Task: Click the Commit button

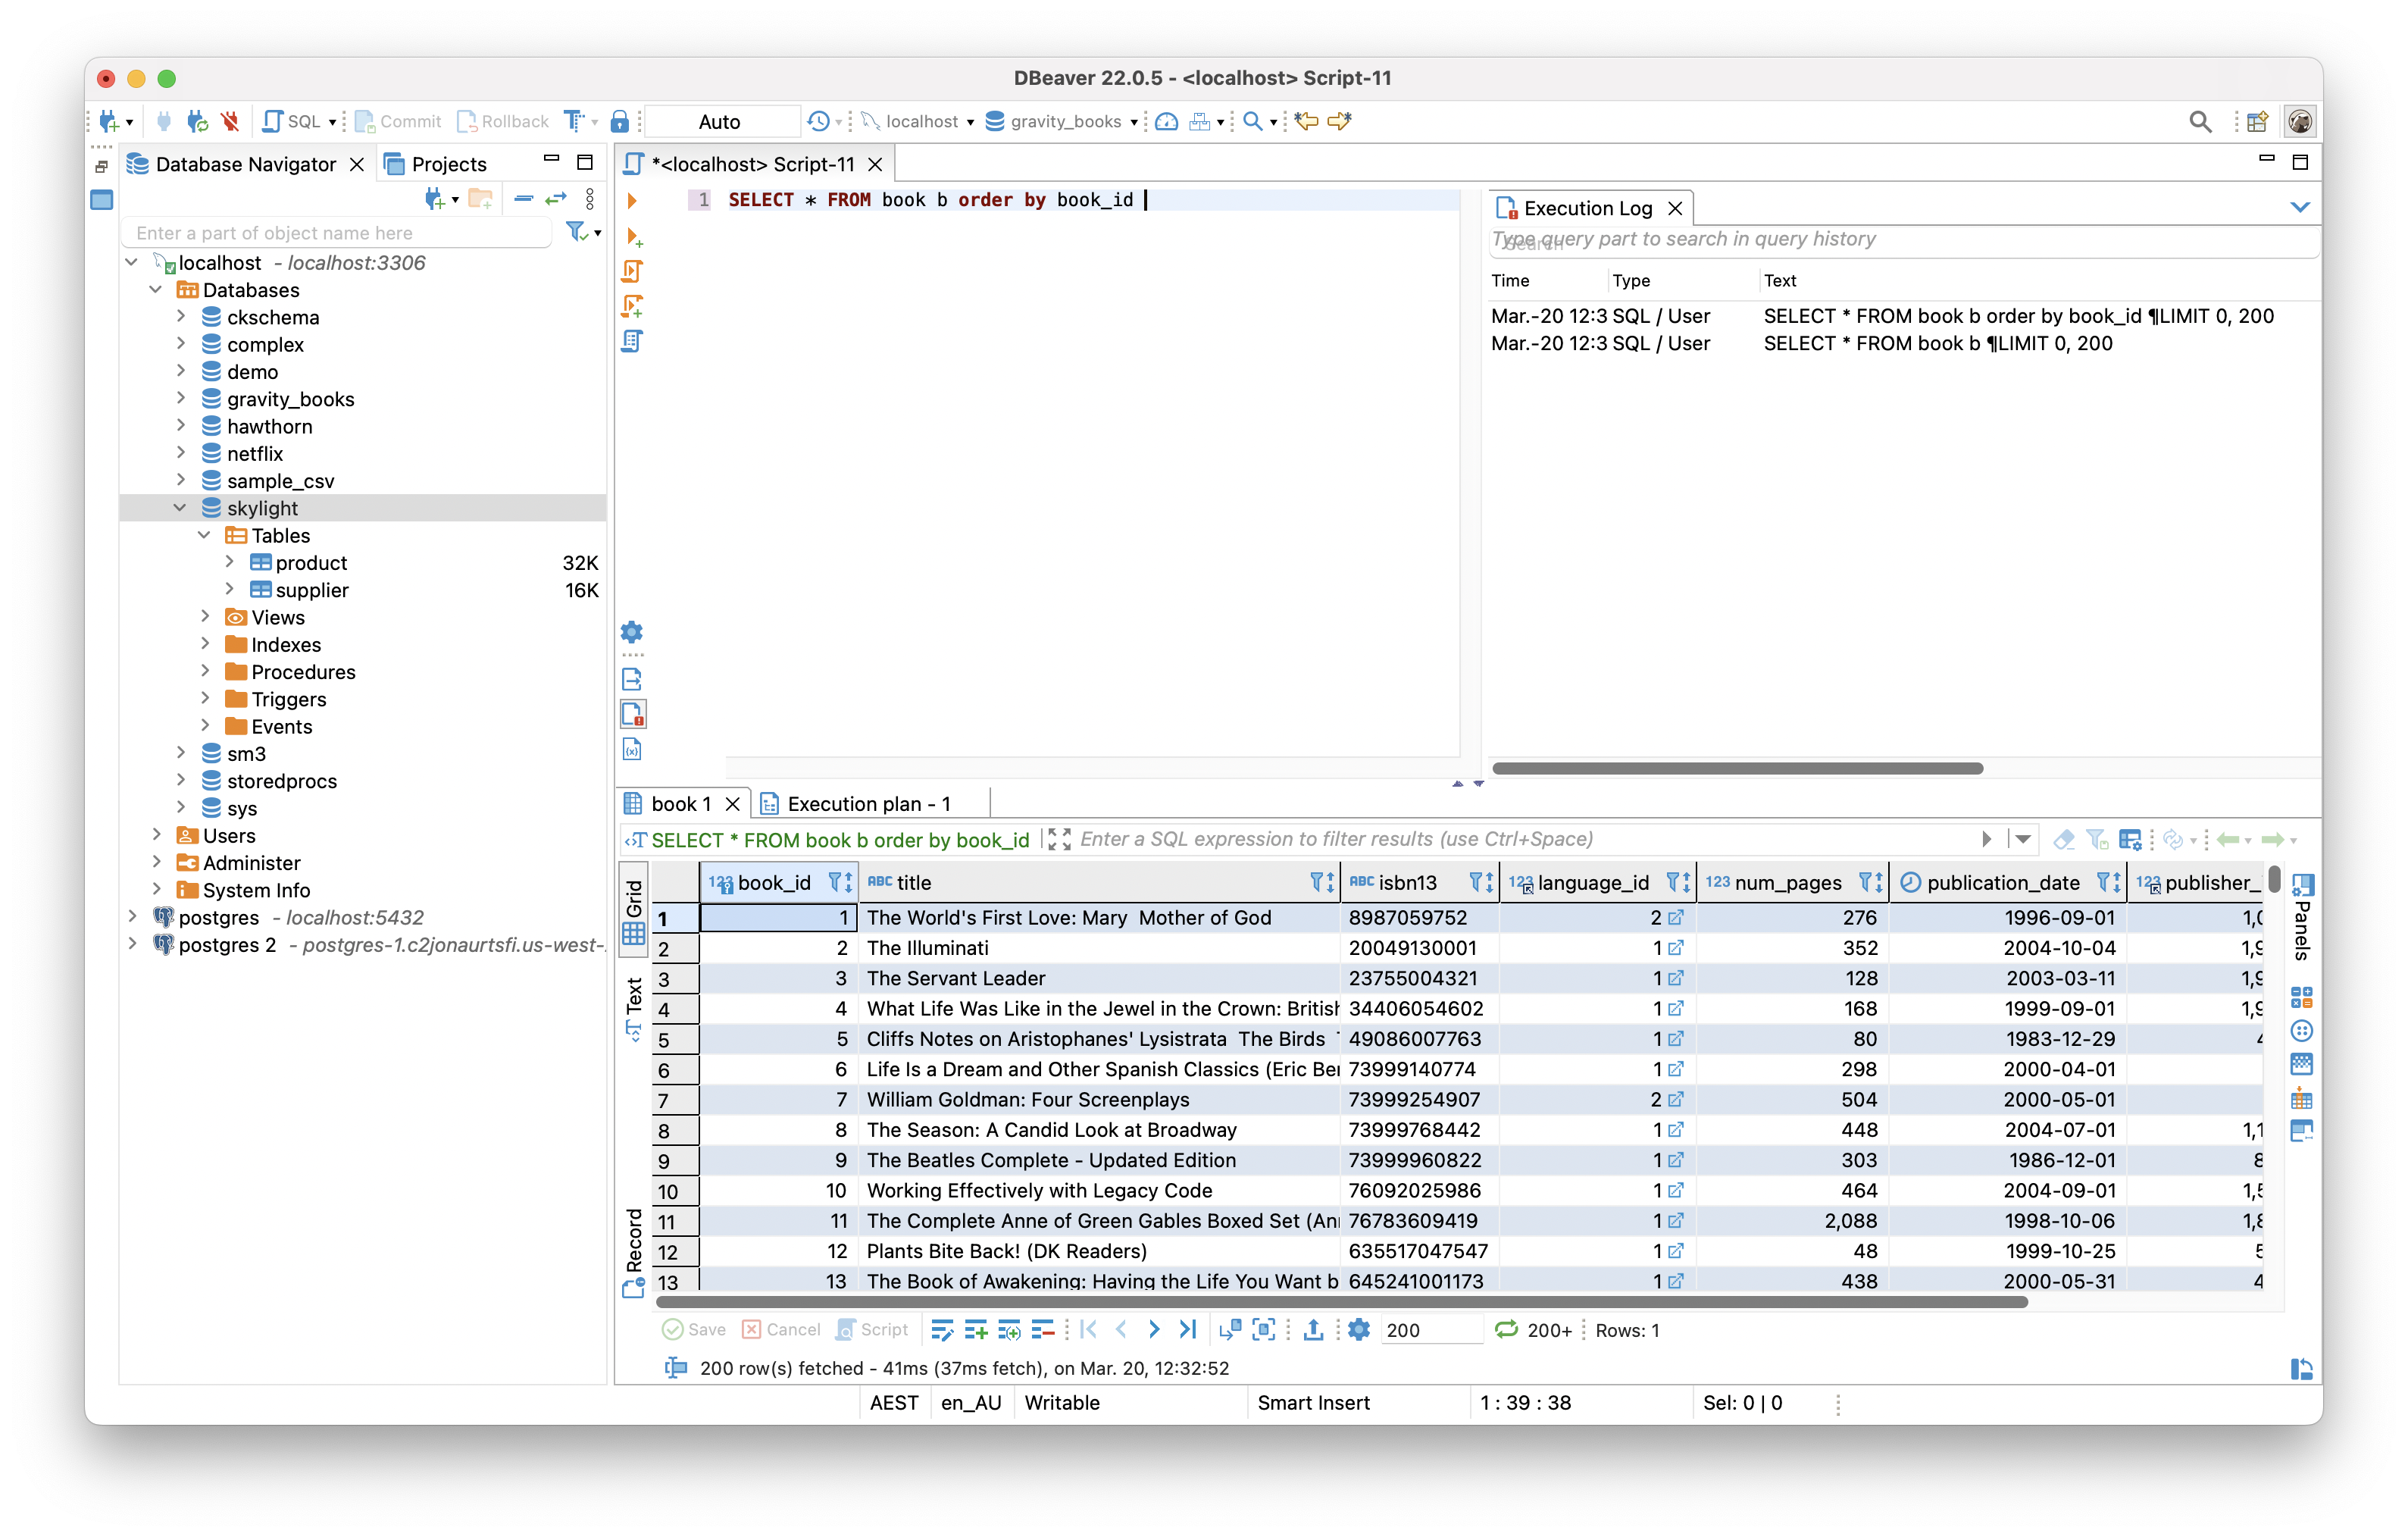Action: [398, 121]
